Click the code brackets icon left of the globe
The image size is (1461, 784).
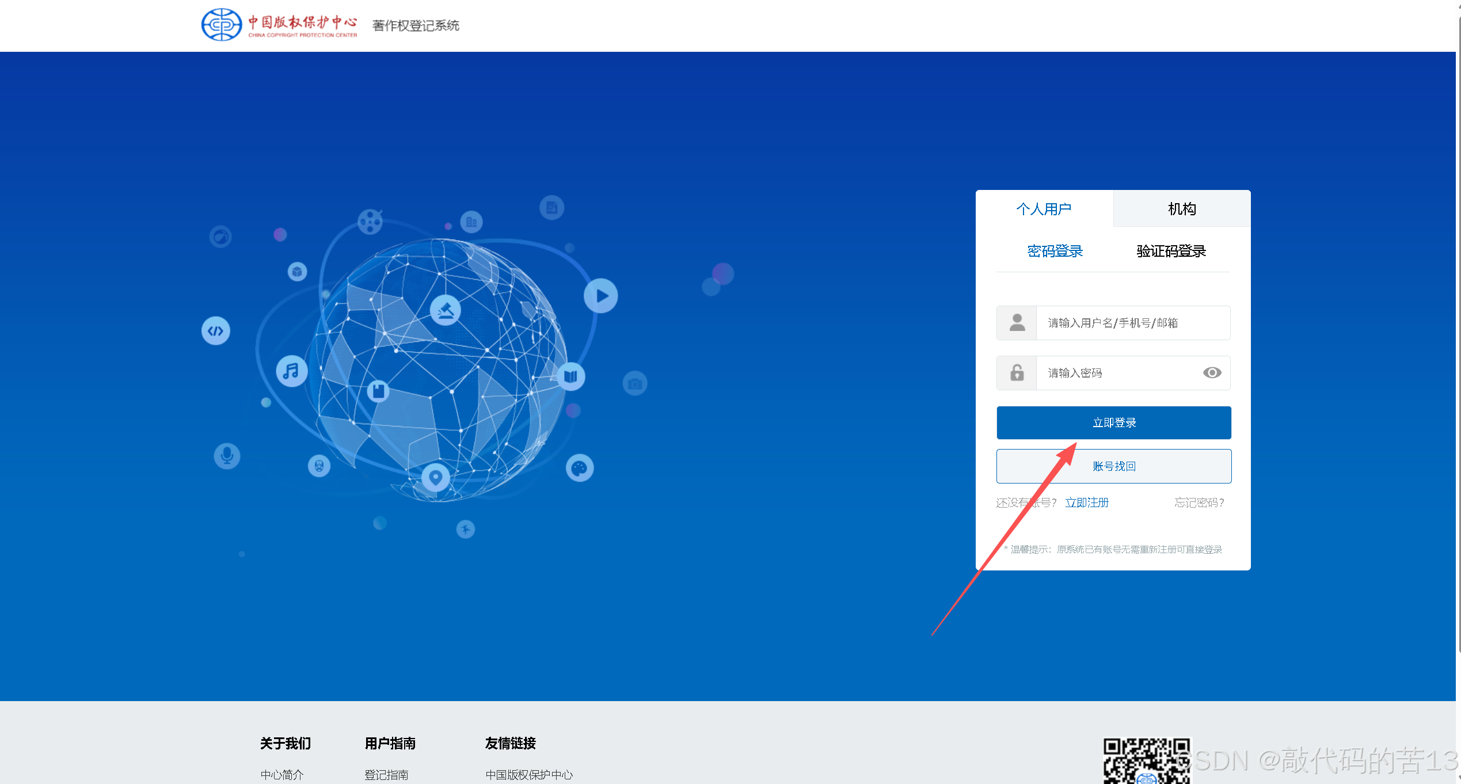216,331
